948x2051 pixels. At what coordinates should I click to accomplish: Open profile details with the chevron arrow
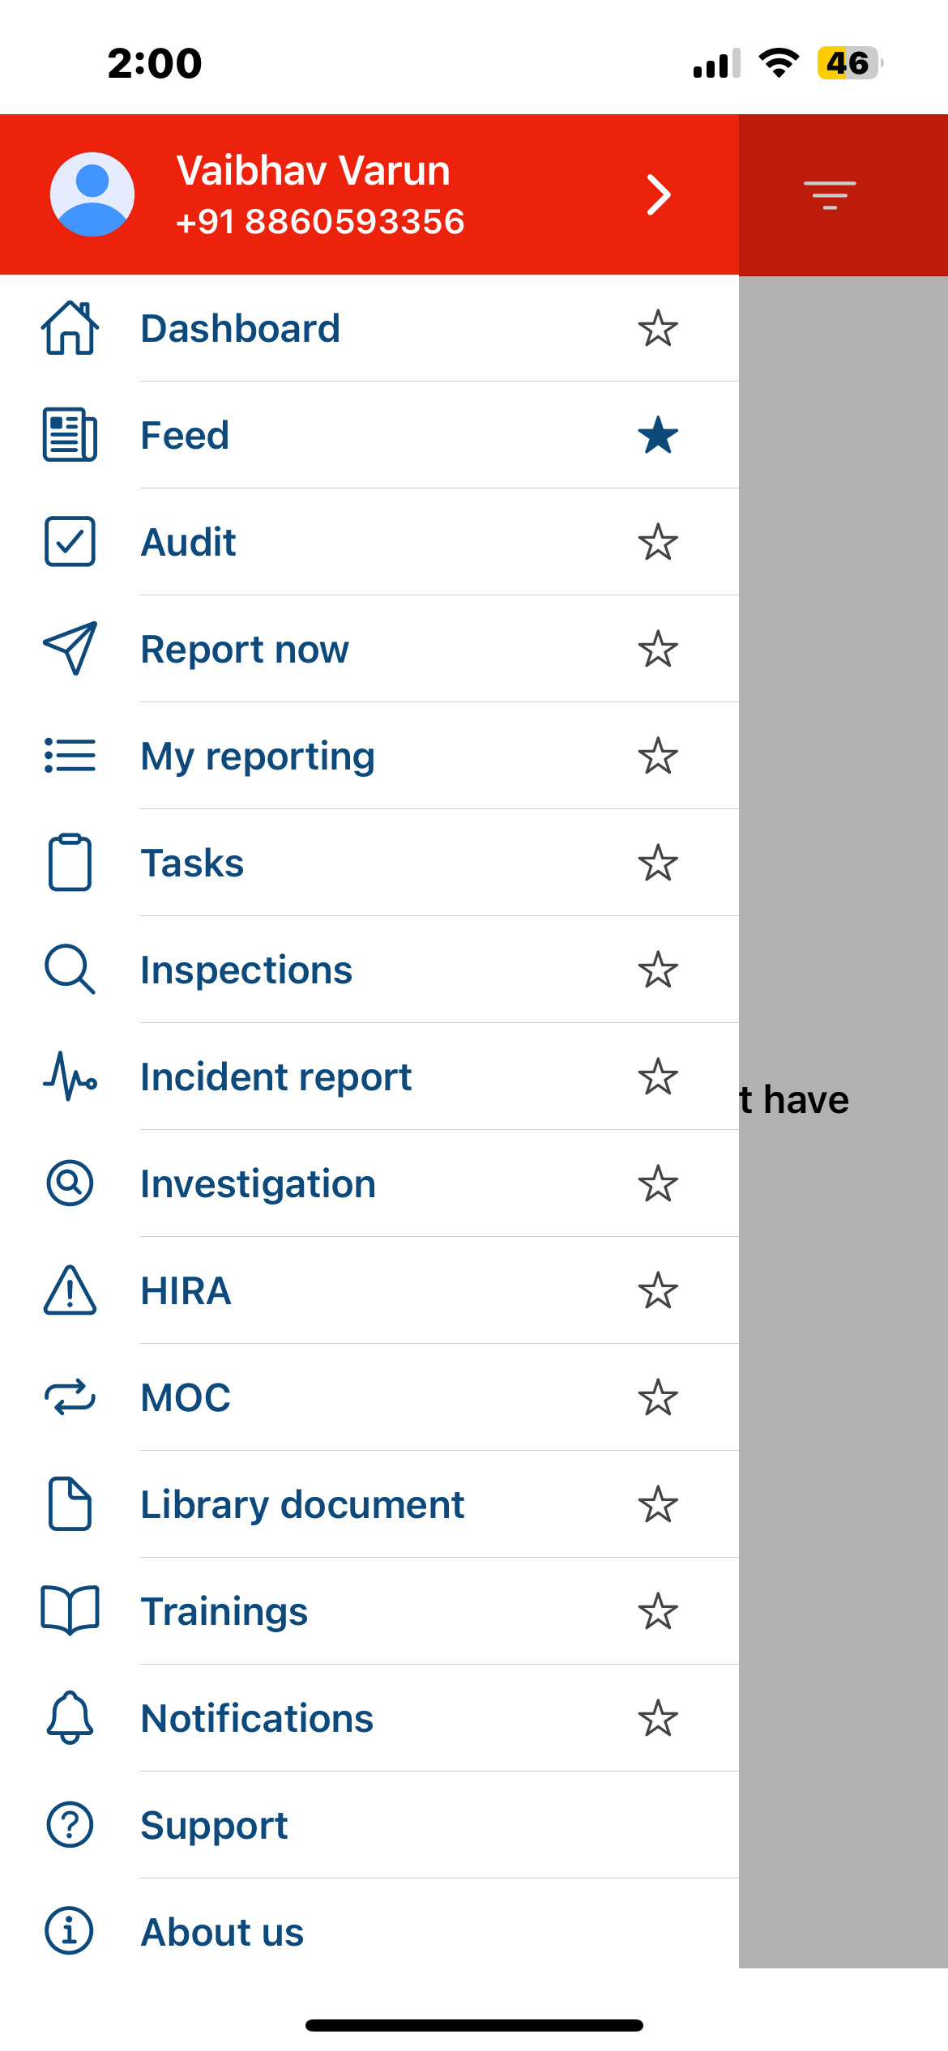(x=659, y=195)
